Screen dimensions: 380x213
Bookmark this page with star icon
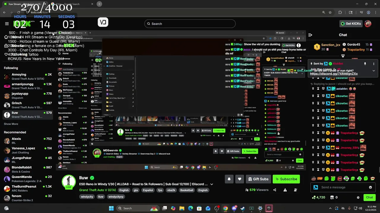(330, 12)
